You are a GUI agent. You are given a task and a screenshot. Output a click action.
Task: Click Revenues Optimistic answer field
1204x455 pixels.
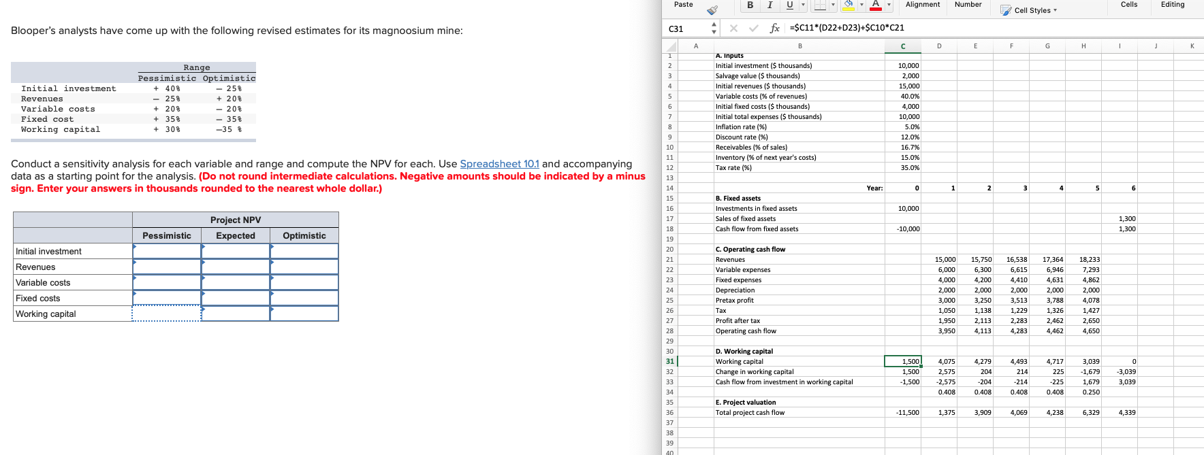(304, 267)
